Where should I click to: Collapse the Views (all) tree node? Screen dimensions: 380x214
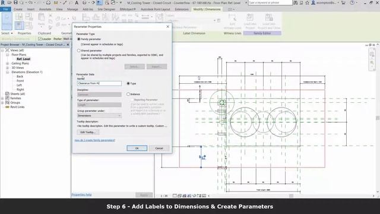click(2, 50)
